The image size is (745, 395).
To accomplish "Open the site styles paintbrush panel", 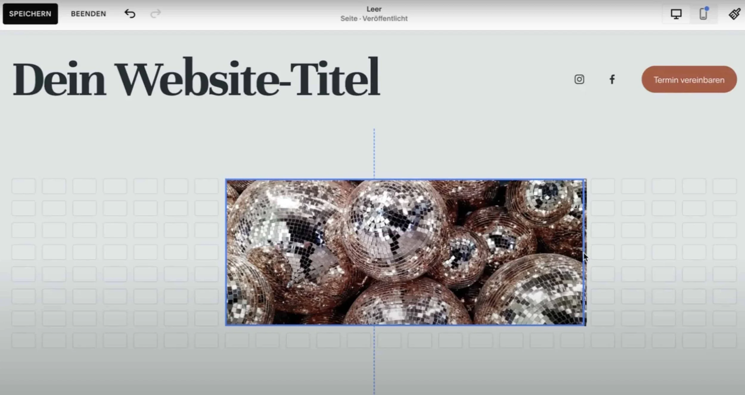I will click(734, 14).
